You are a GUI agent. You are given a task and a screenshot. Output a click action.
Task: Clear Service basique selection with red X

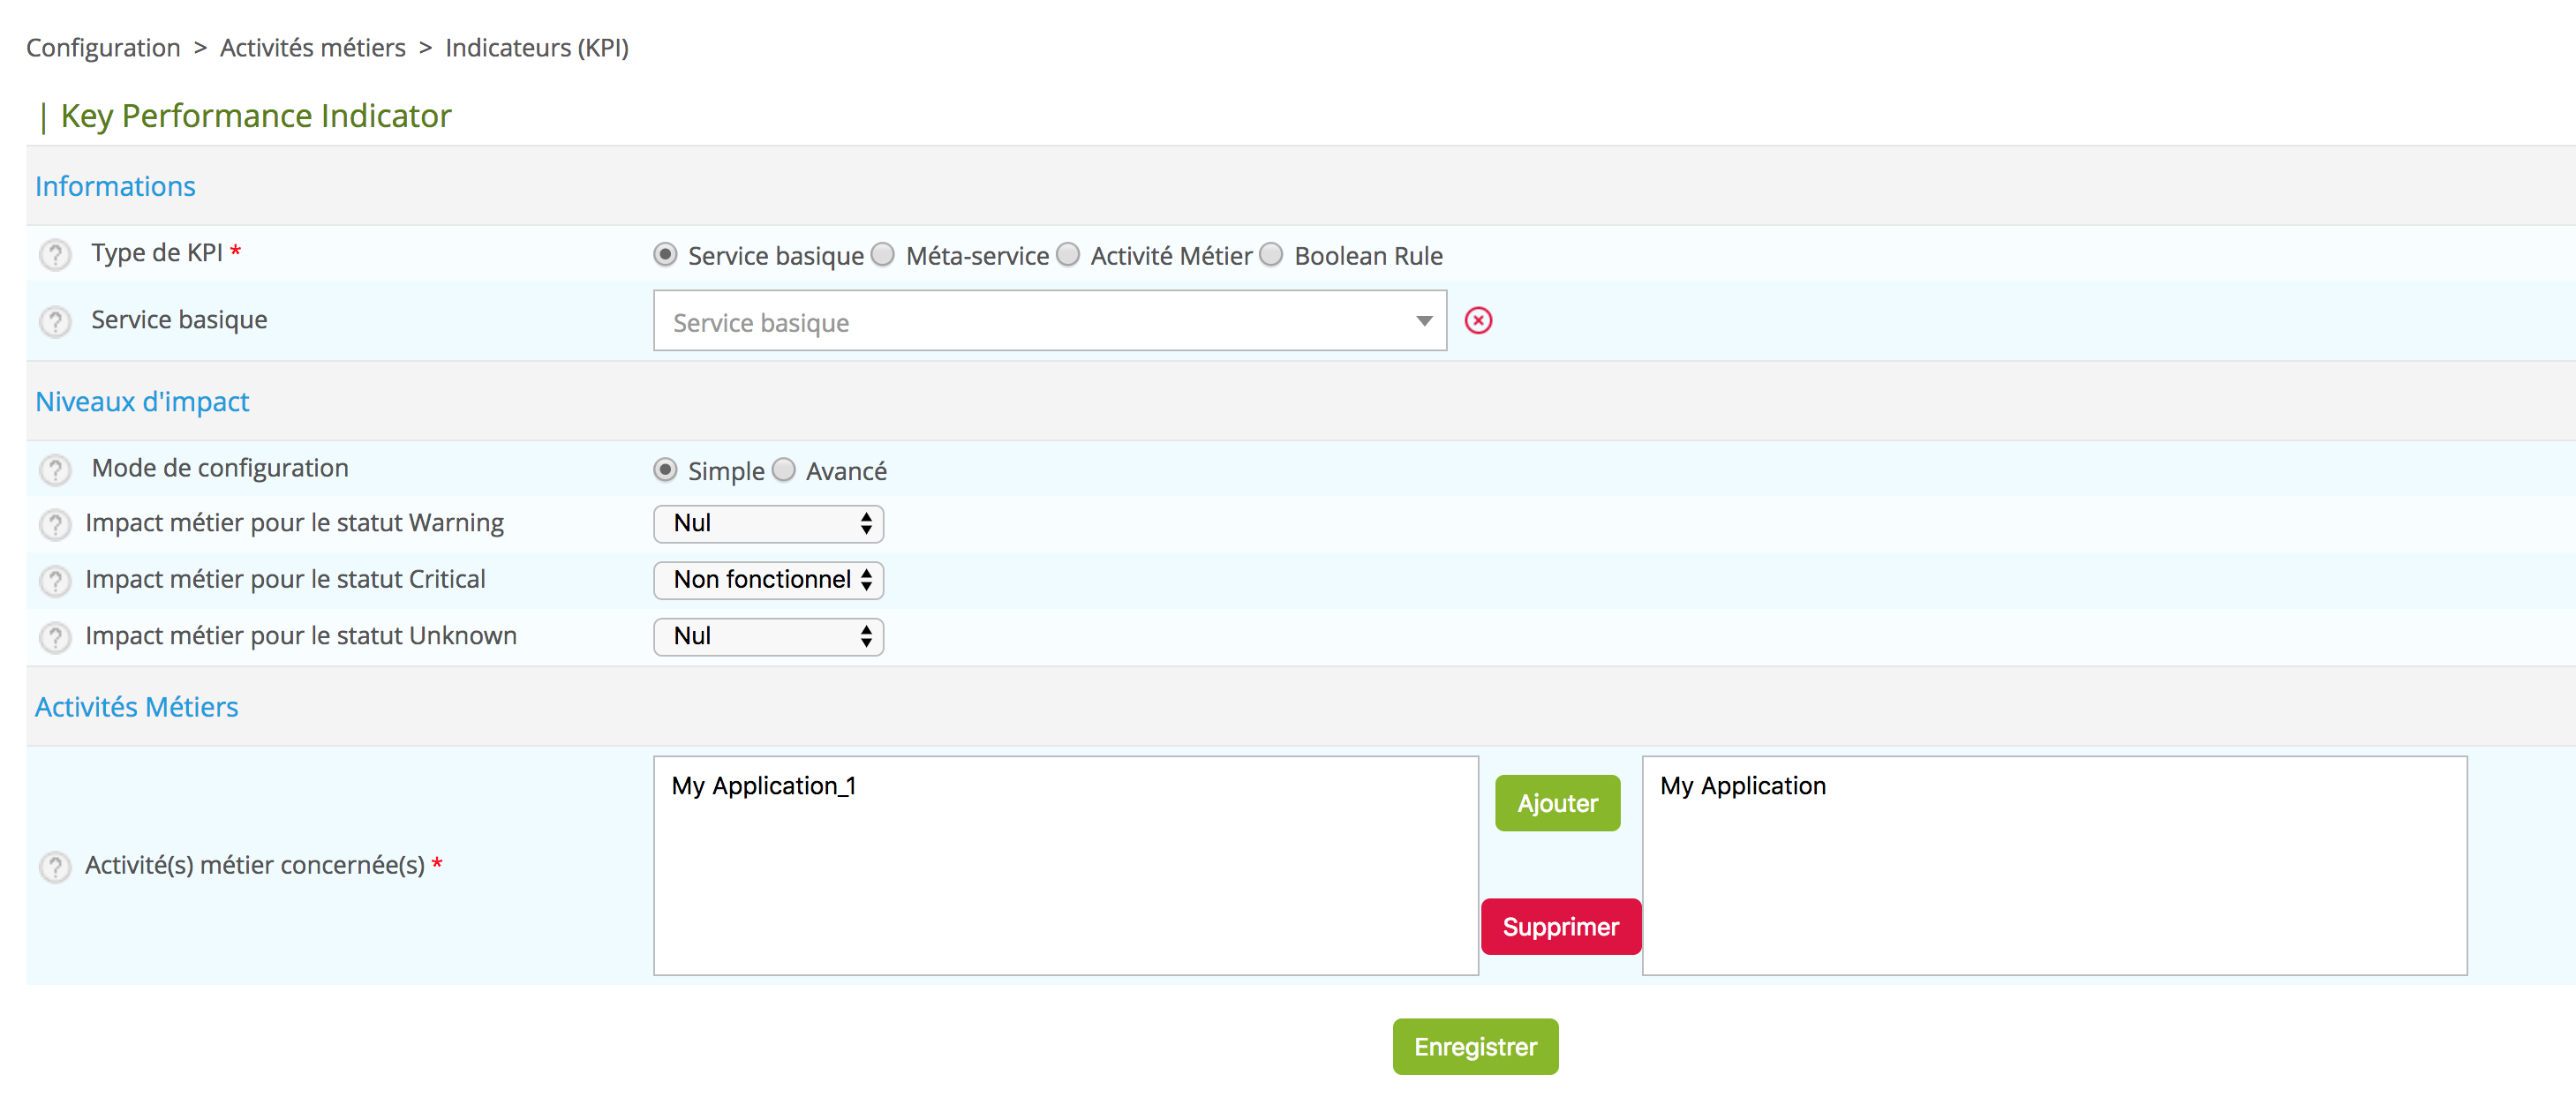point(1478,321)
